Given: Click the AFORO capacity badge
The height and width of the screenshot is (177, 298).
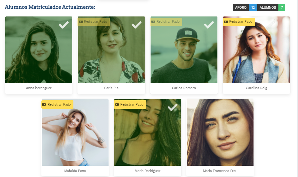Looking at the screenshot, I should click(x=245, y=8).
